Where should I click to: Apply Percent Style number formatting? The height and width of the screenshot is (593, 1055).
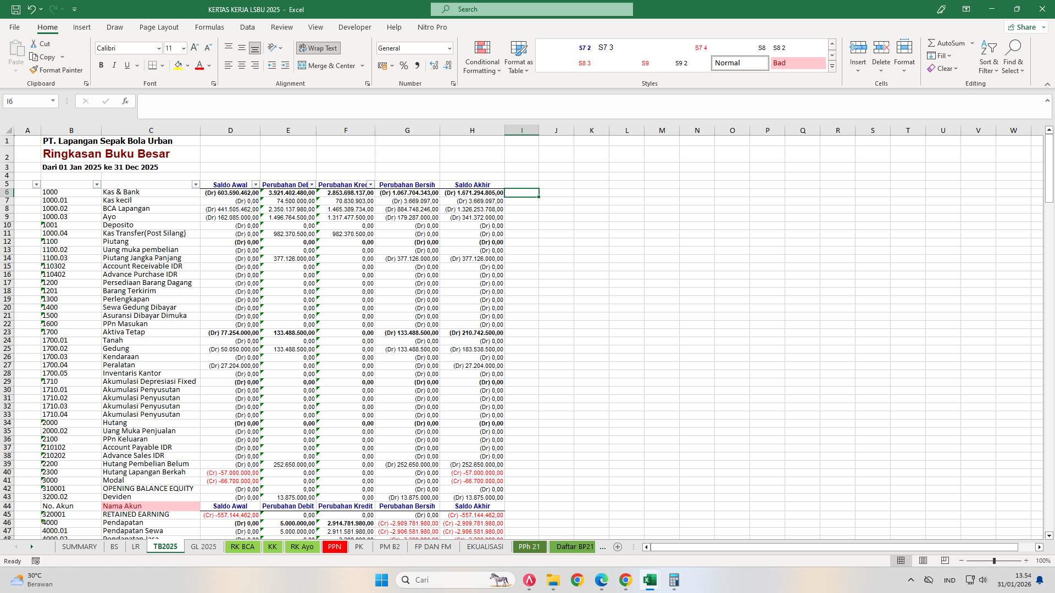point(404,65)
